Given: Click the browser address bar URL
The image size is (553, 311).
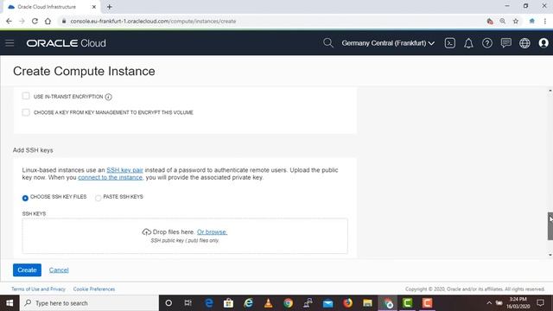Looking at the screenshot, I should (x=153, y=21).
